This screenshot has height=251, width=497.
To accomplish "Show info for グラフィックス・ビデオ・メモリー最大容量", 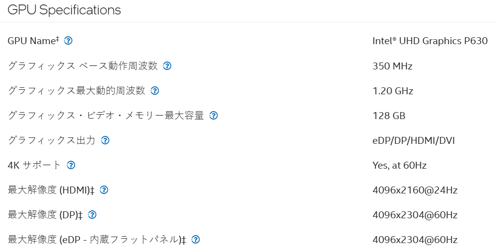I will [x=214, y=116].
